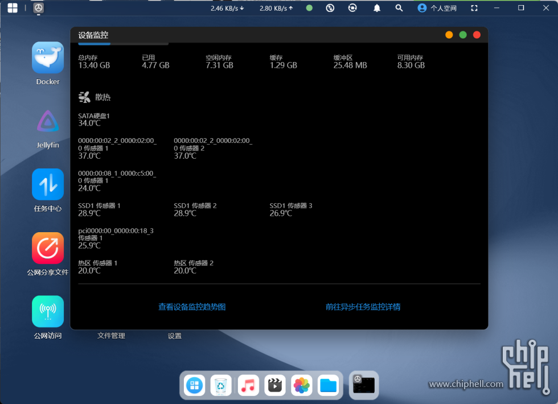Open the app launcher grid top left
The width and height of the screenshot is (558, 404).
pyautogui.click(x=12, y=8)
